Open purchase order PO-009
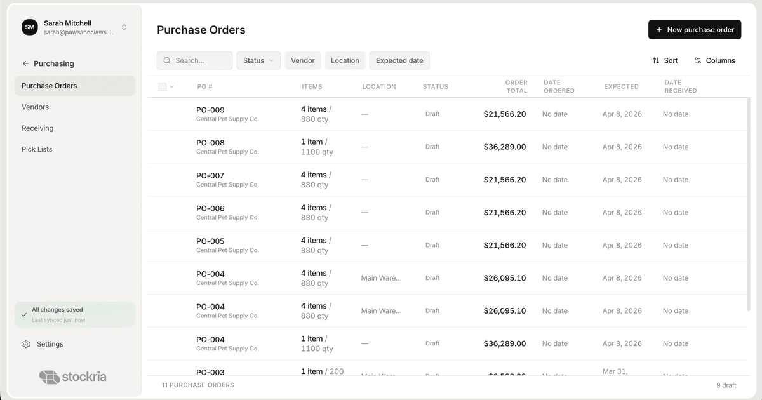 (210, 109)
